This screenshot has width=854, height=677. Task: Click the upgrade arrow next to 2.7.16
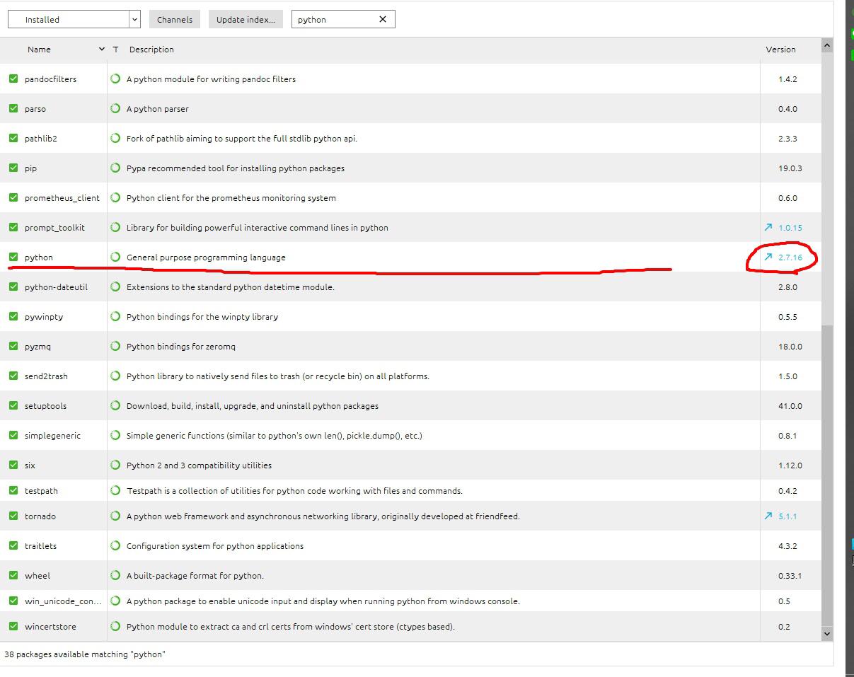768,257
